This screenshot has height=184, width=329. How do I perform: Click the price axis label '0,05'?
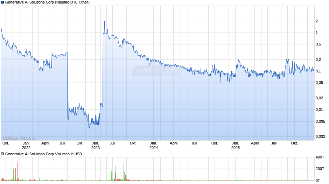click(x=319, y=83)
